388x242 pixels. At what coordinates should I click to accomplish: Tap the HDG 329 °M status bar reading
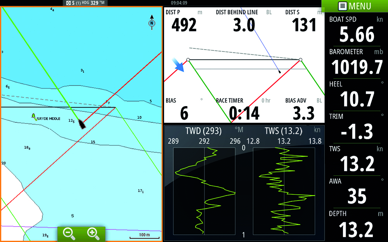tap(93, 3)
